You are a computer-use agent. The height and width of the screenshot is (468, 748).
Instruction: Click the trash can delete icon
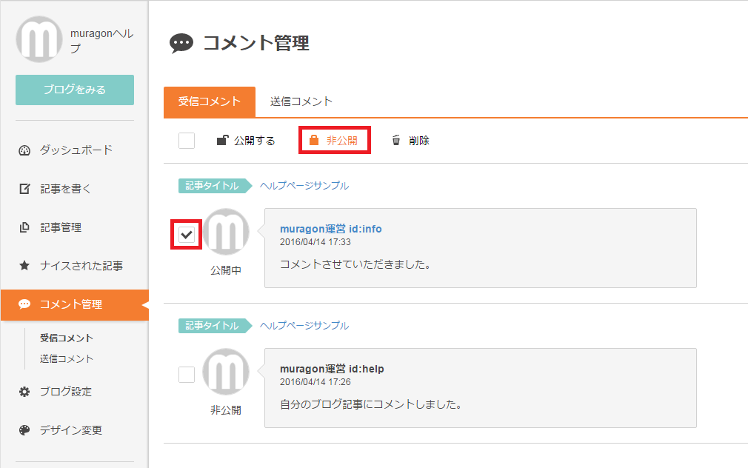coord(396,140)
